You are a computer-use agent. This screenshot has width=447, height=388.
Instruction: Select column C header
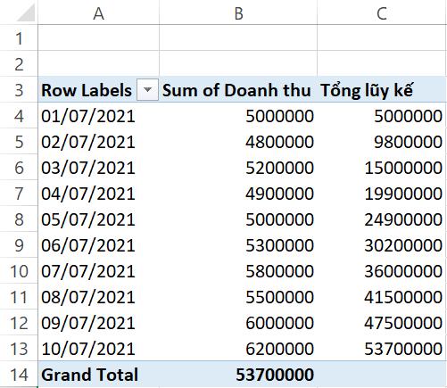point(382,12)
